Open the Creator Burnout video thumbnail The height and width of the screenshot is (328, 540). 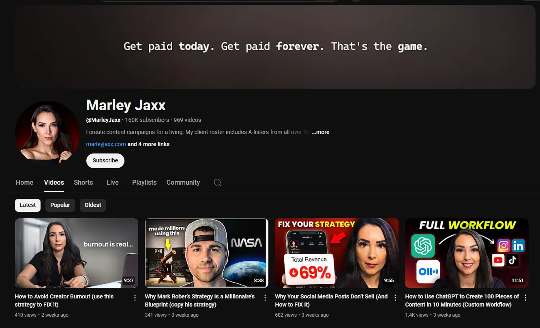pyautogui.click(x=76, y=253)
